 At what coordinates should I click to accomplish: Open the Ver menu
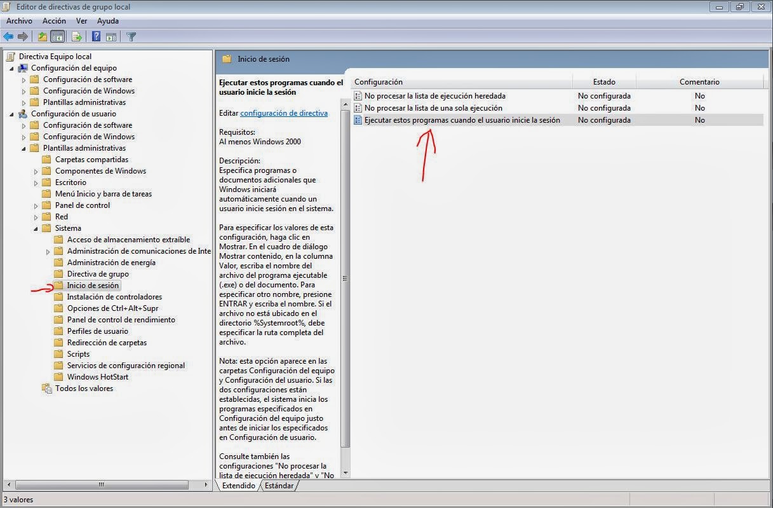[x=81, y=21]
